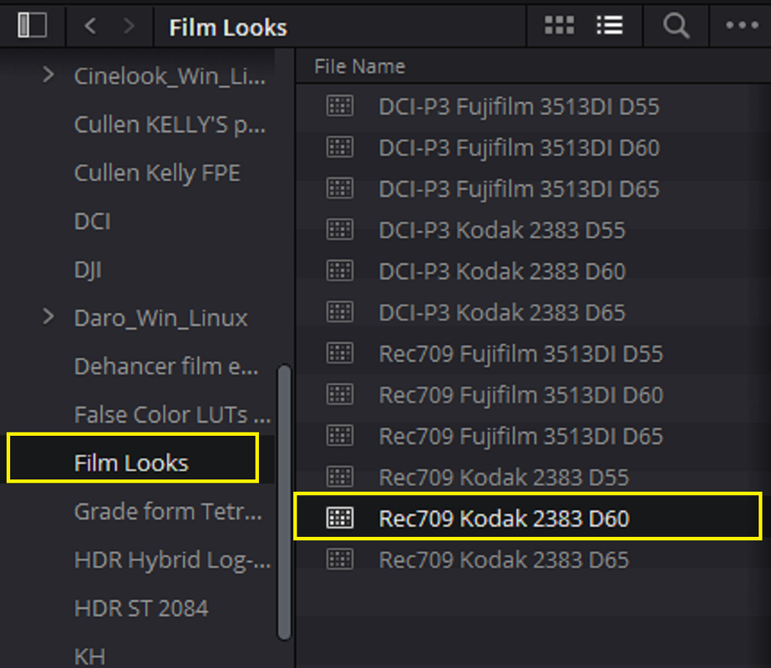The width and height of the screenshot is (771, 668).
Task: Expand the Cinelook_Win_Li... folder
Action: pyautogui.click(x=48, y=75)
